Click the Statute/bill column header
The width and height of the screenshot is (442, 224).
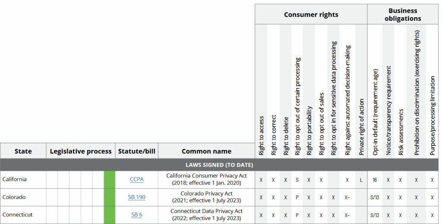(x=137, y=151)
